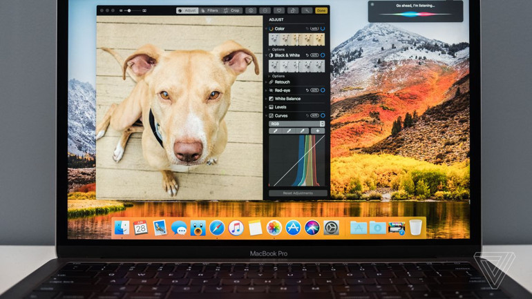This screenshot has height=299, width=532.
Task: Click the auto-enhance magic wand icon
Action: coord(307,10)
